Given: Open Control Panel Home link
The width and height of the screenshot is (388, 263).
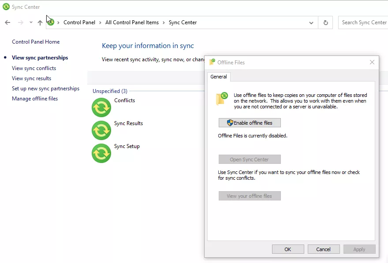Looking at the screenshot, I should pos(36,42).
